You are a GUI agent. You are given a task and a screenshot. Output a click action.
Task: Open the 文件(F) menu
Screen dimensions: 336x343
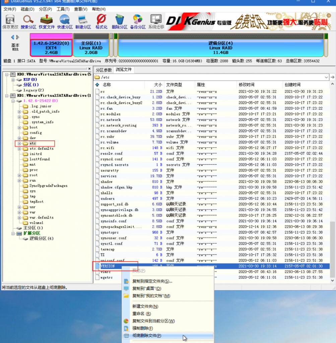point(10,9)
